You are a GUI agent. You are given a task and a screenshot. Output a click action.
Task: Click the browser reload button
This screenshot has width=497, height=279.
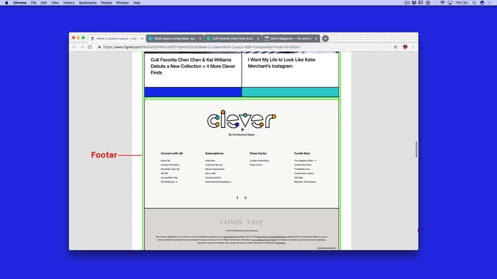click(x=90, y=47)
